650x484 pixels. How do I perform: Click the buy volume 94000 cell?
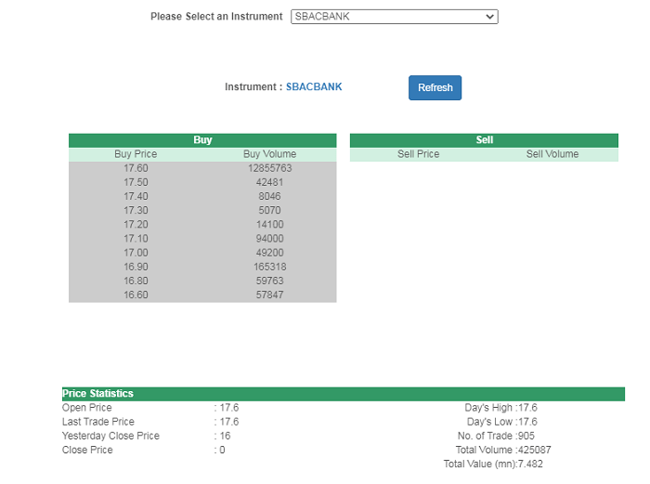pos(269,239)
